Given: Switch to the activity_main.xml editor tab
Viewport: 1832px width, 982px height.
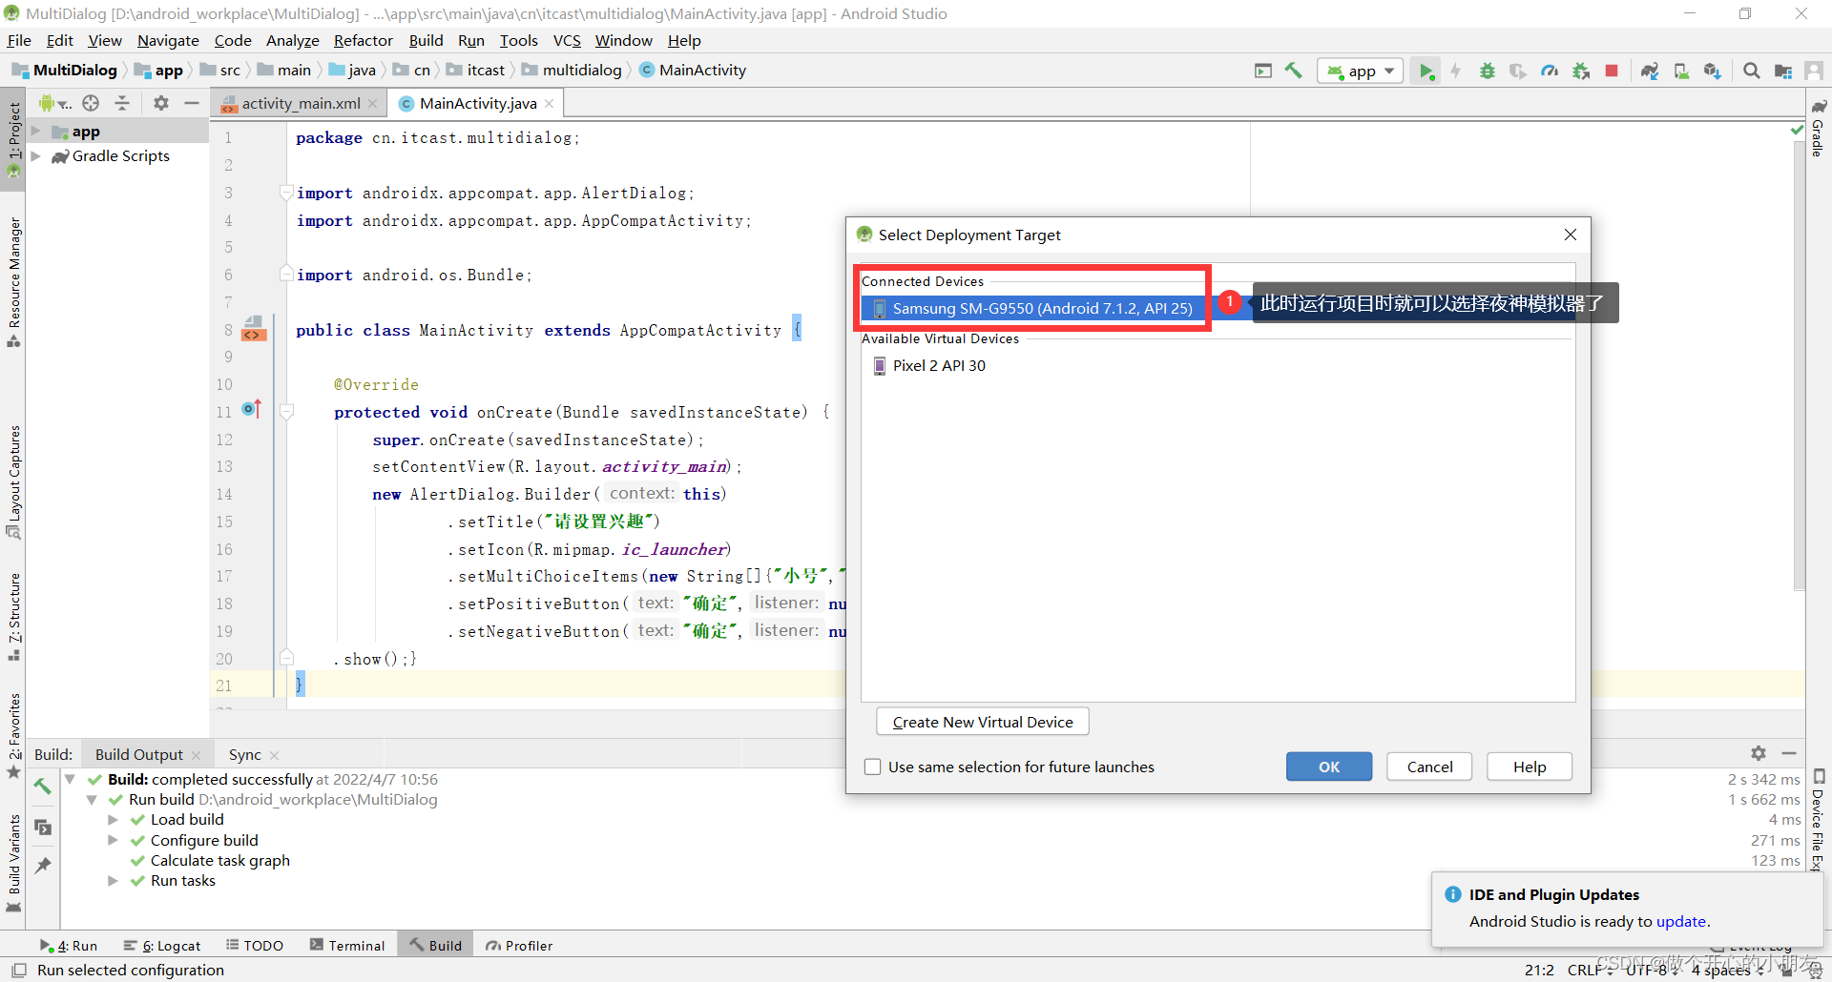Looking at the screenshot, I should [301, 103].
